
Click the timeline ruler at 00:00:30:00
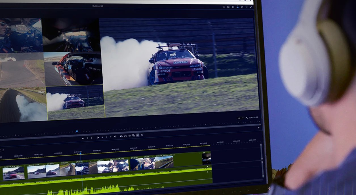(97, 150)
